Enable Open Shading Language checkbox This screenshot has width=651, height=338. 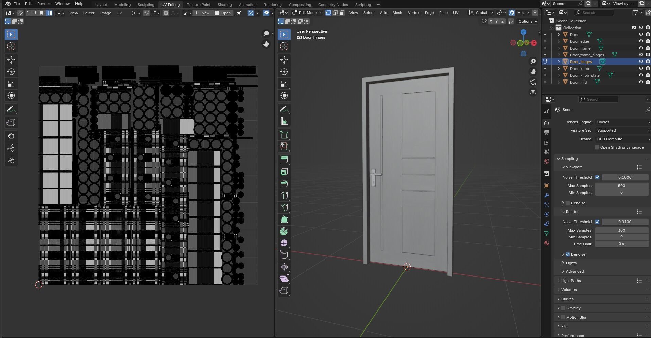pyautogui.click(x=597, y=147)
